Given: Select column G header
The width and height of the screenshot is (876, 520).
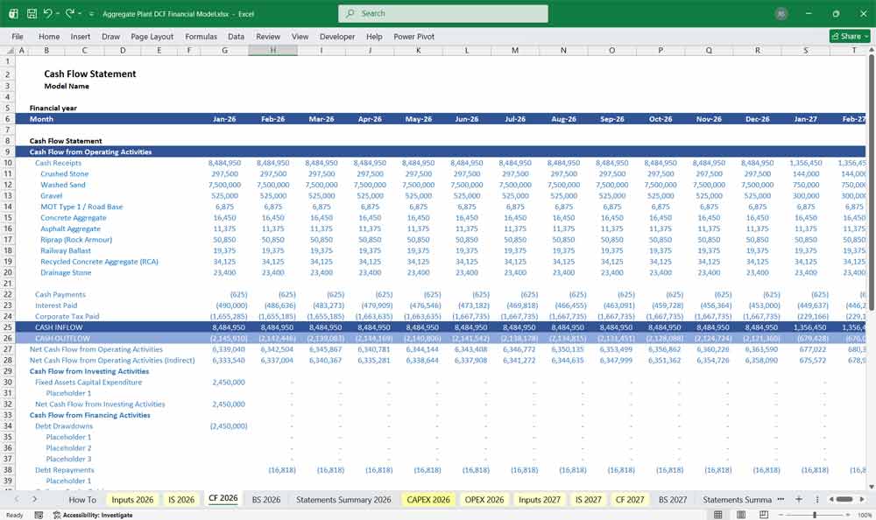Looking at the screenshot, I should (x=224, y=50).
